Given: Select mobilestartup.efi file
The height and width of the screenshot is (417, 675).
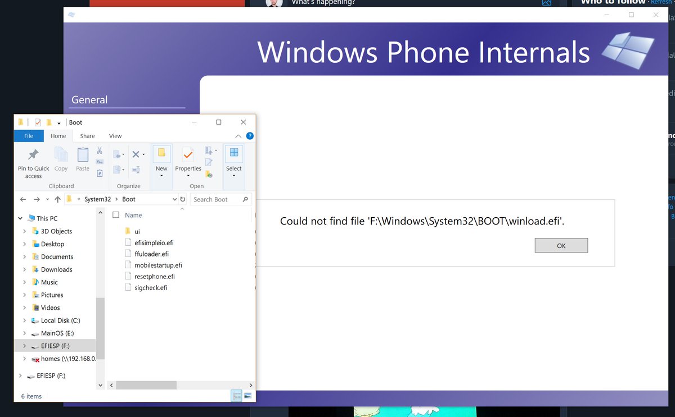Looking at the screenshot, I should (x=153, y=265).
